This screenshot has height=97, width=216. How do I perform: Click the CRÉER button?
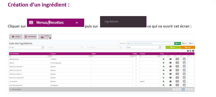point(16,37)
